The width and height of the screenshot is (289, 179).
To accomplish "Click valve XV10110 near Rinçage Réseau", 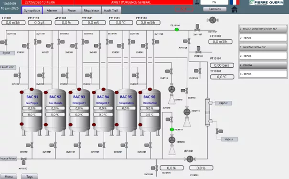I will 23,161.
